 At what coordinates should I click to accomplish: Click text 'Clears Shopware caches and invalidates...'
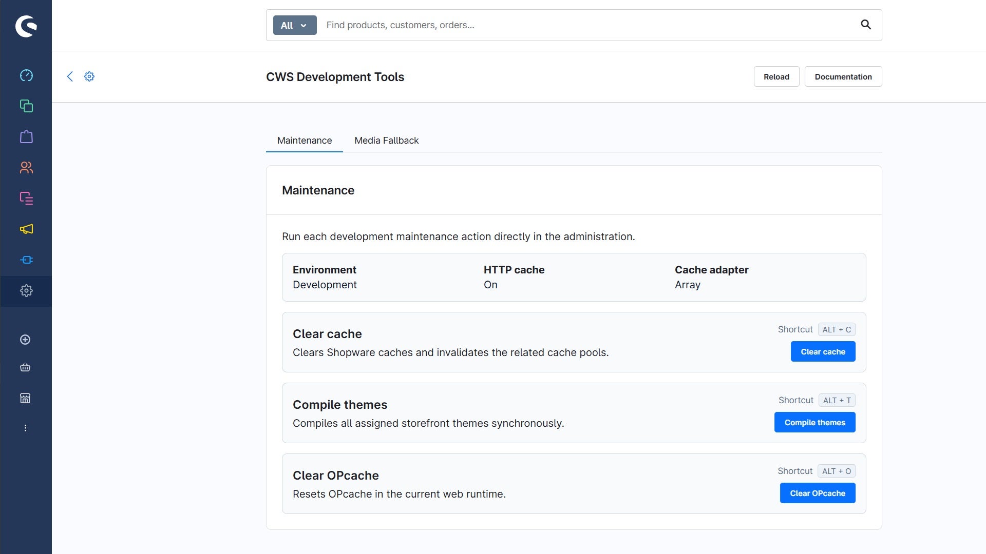click(450, 352)
